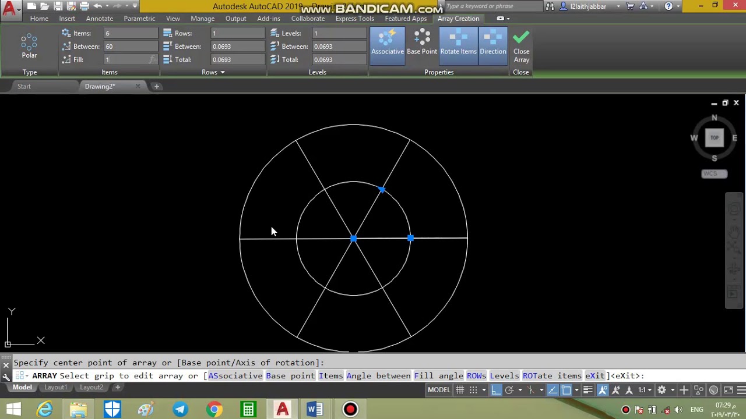Open the snap mode settings dropdown arrow
Image resolution: width=746 pixels, height=419 pixels.
484,390
